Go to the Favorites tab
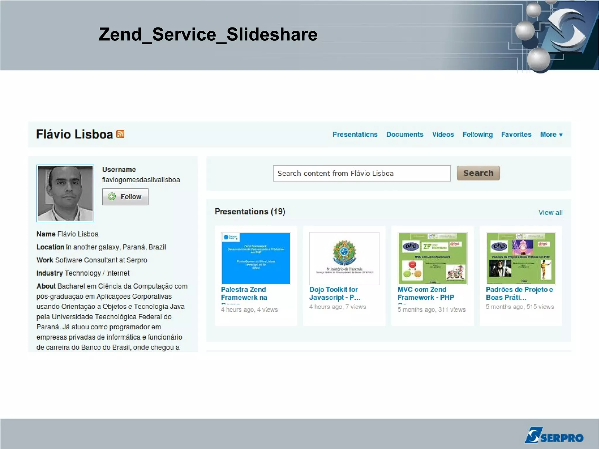Image resolution: width=599 pixels, height=449 pixels. click(x=516, y=135)
